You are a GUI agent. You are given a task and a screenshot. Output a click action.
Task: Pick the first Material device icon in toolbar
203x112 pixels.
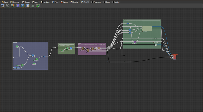click(3, 6)
